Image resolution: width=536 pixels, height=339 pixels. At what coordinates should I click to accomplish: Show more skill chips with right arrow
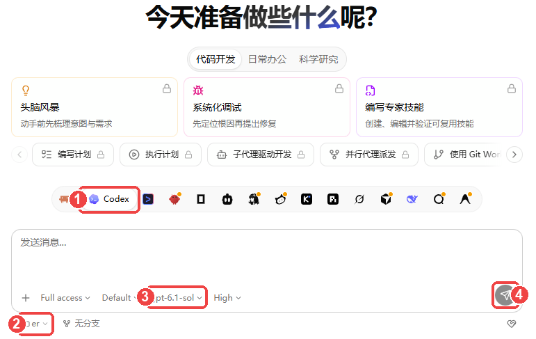[x=514, y=155]
